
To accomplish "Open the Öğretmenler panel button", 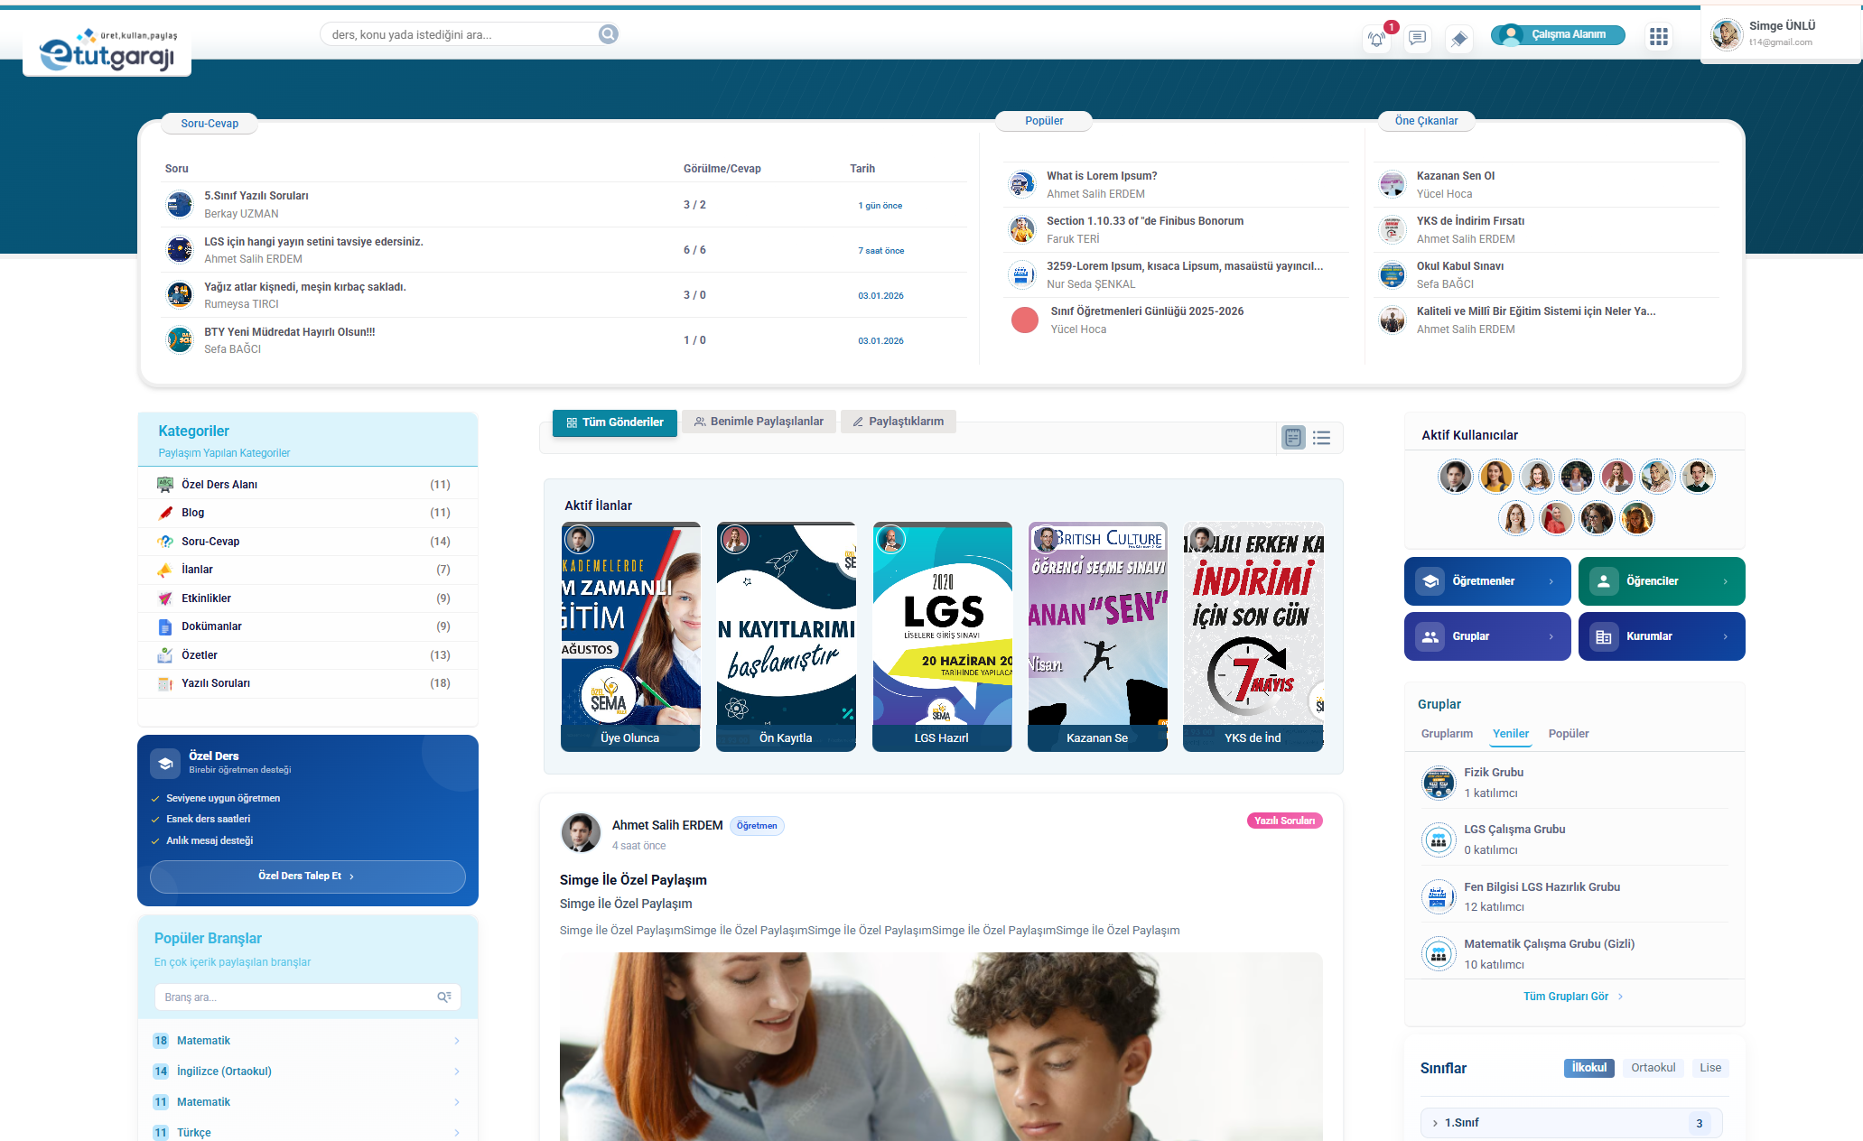I will (1486, 581).
